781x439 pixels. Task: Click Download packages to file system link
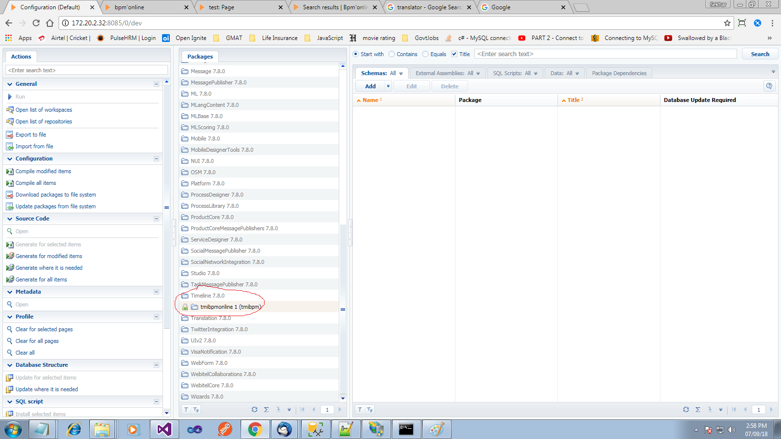pos(56,195)
